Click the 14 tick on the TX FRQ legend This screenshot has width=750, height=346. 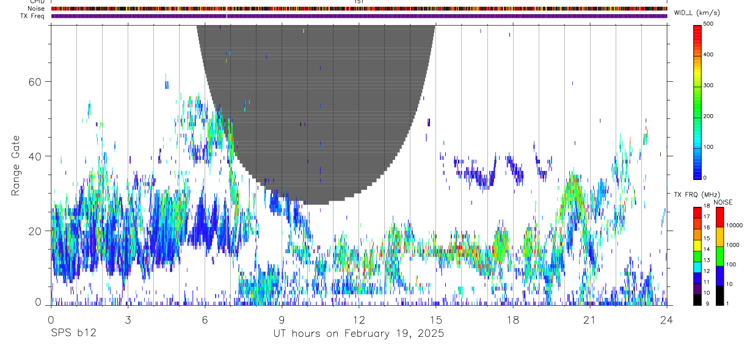(x=707, y=249)
